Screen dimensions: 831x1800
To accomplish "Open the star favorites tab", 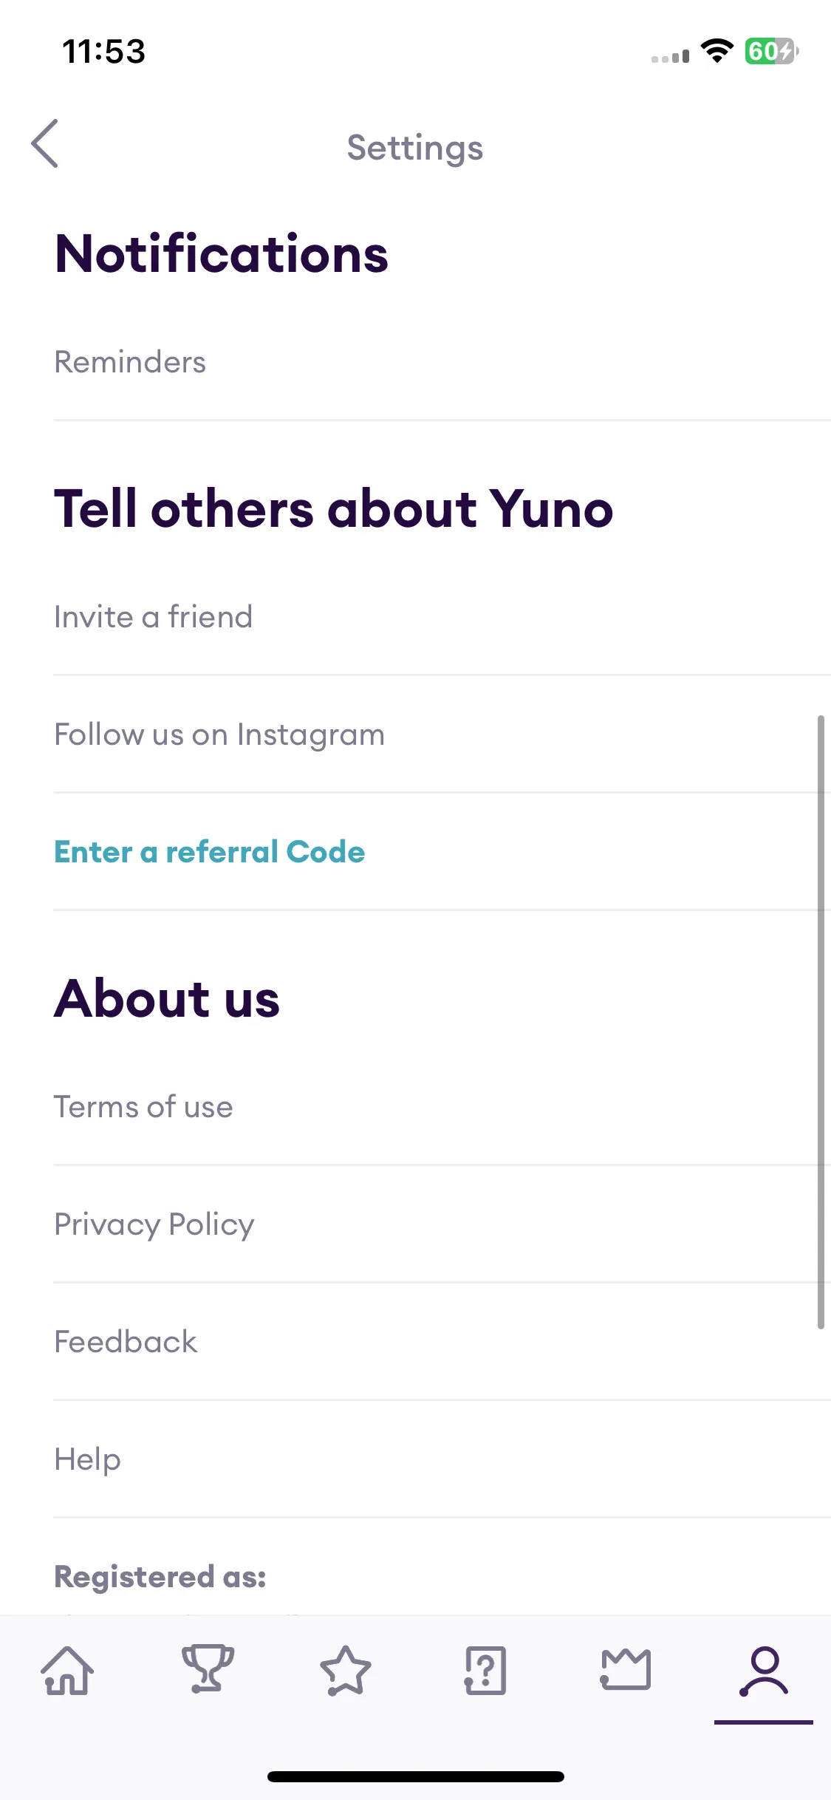I will [346, 1671].
